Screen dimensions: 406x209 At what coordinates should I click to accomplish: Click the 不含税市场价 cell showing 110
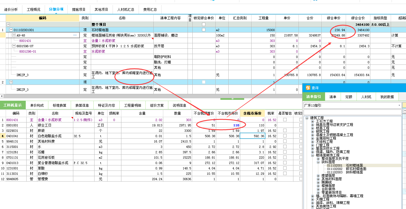pyautogui.click(x=228, y=125)
